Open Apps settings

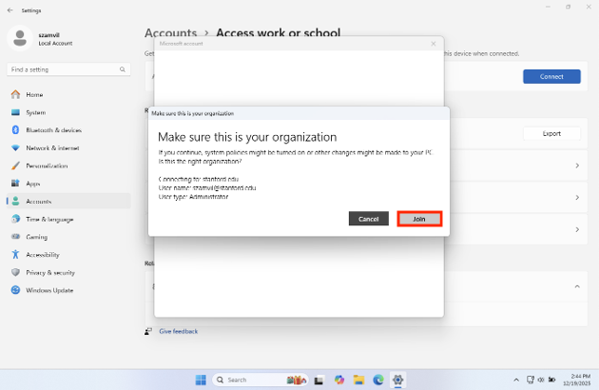pyautogui.click(x=68, y=184)
